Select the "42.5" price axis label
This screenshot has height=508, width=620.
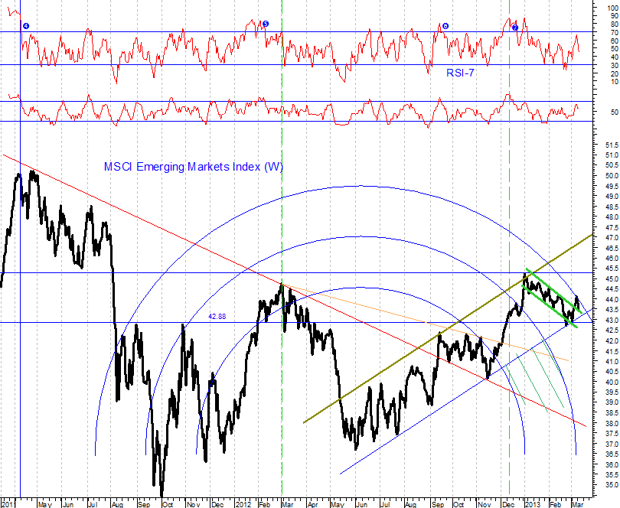[x=612, y=330]
